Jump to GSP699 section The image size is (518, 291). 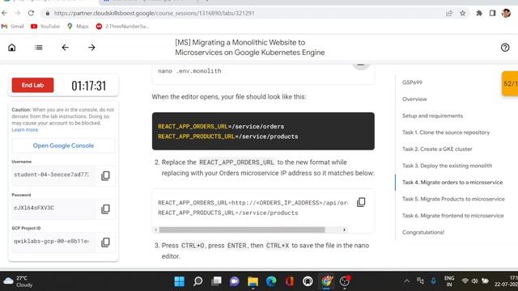tap(412, 82)
